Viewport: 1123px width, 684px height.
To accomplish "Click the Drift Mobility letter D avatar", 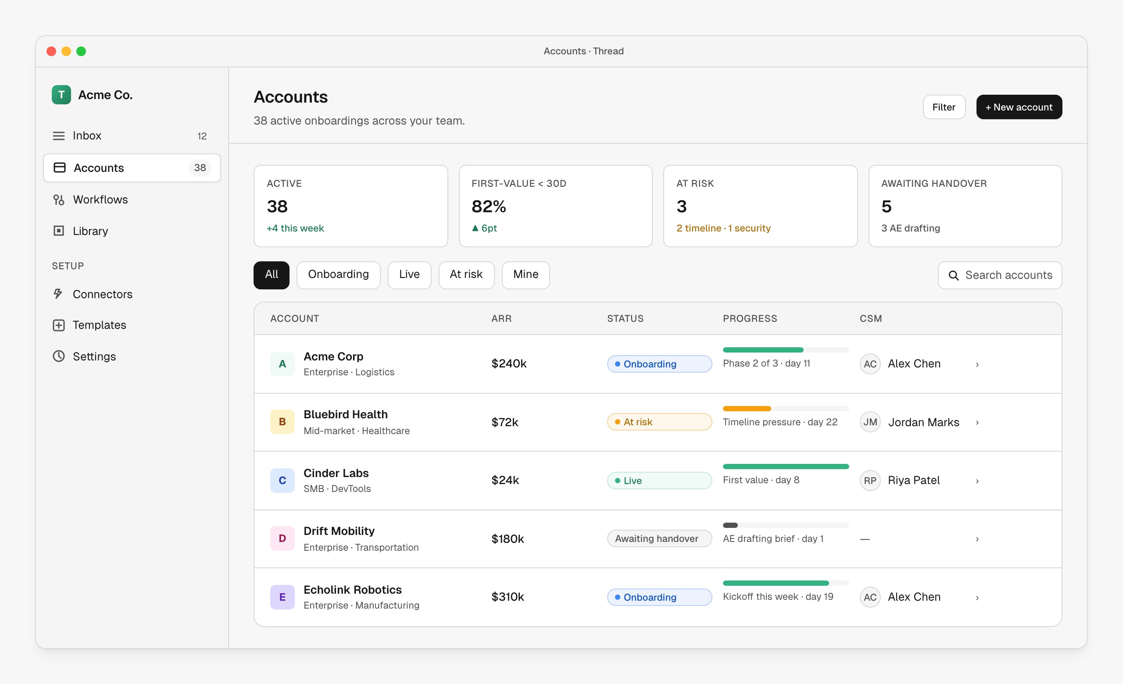I will click(x=282, y=539).
